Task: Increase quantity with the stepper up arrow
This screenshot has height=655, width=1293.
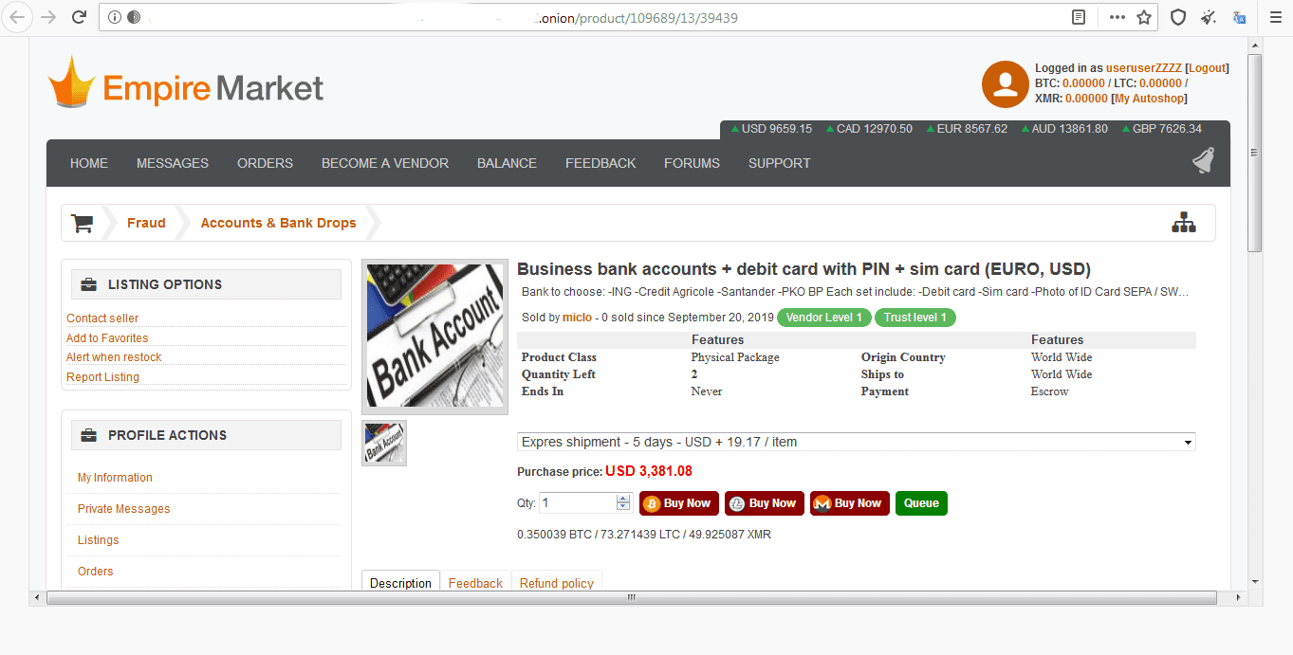Action: click(623, 499)
